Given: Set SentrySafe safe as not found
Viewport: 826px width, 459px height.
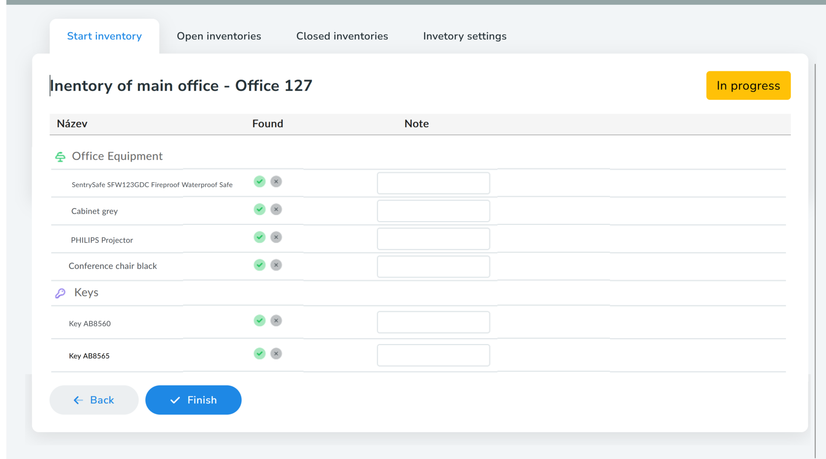Looking at the screenshot, I should click(276, 181).
